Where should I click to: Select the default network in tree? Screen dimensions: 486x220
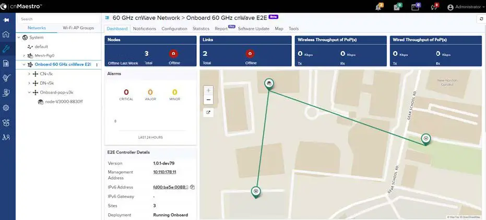point(41,47)
